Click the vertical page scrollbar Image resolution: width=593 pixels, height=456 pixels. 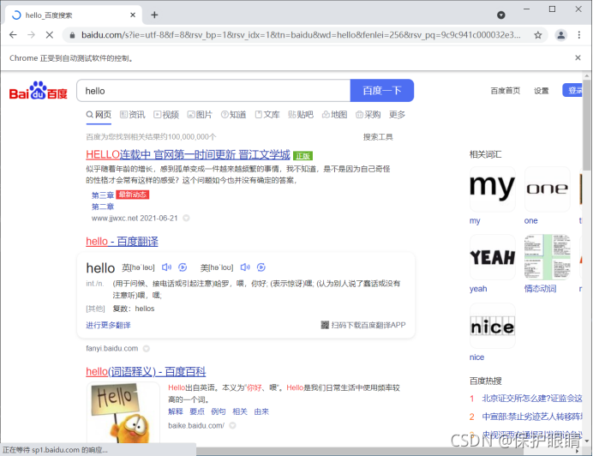(x=586, y=125)
